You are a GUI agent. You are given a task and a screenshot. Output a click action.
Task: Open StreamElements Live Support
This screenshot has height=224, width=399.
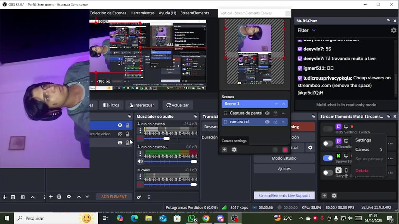click(x=284, y=196)
